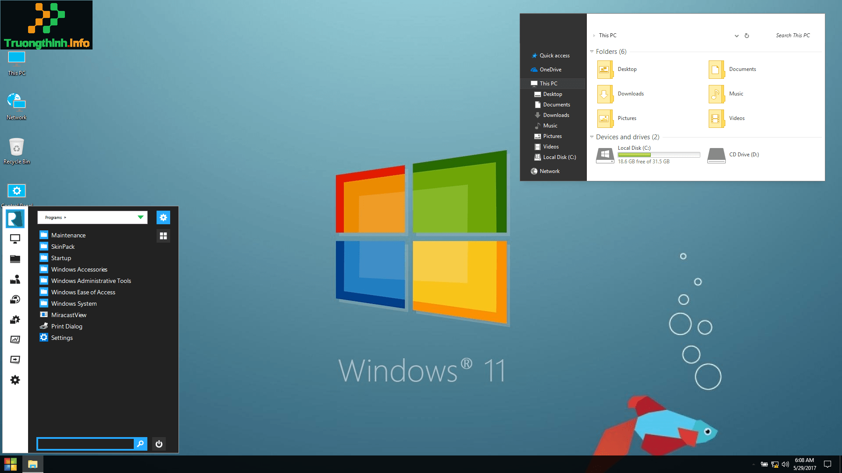842x473 pixels.
Task: Click the blue gear button beside Programs
Action: pyautogui.click(x=163, y=217)
